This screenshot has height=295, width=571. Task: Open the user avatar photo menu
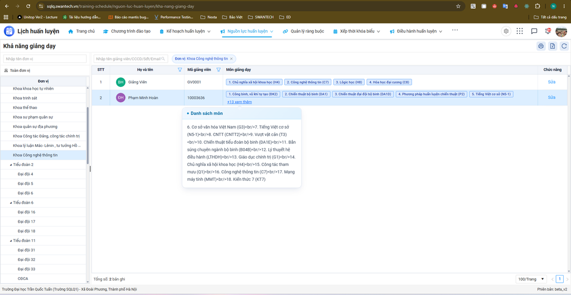(x=561, y=32)
